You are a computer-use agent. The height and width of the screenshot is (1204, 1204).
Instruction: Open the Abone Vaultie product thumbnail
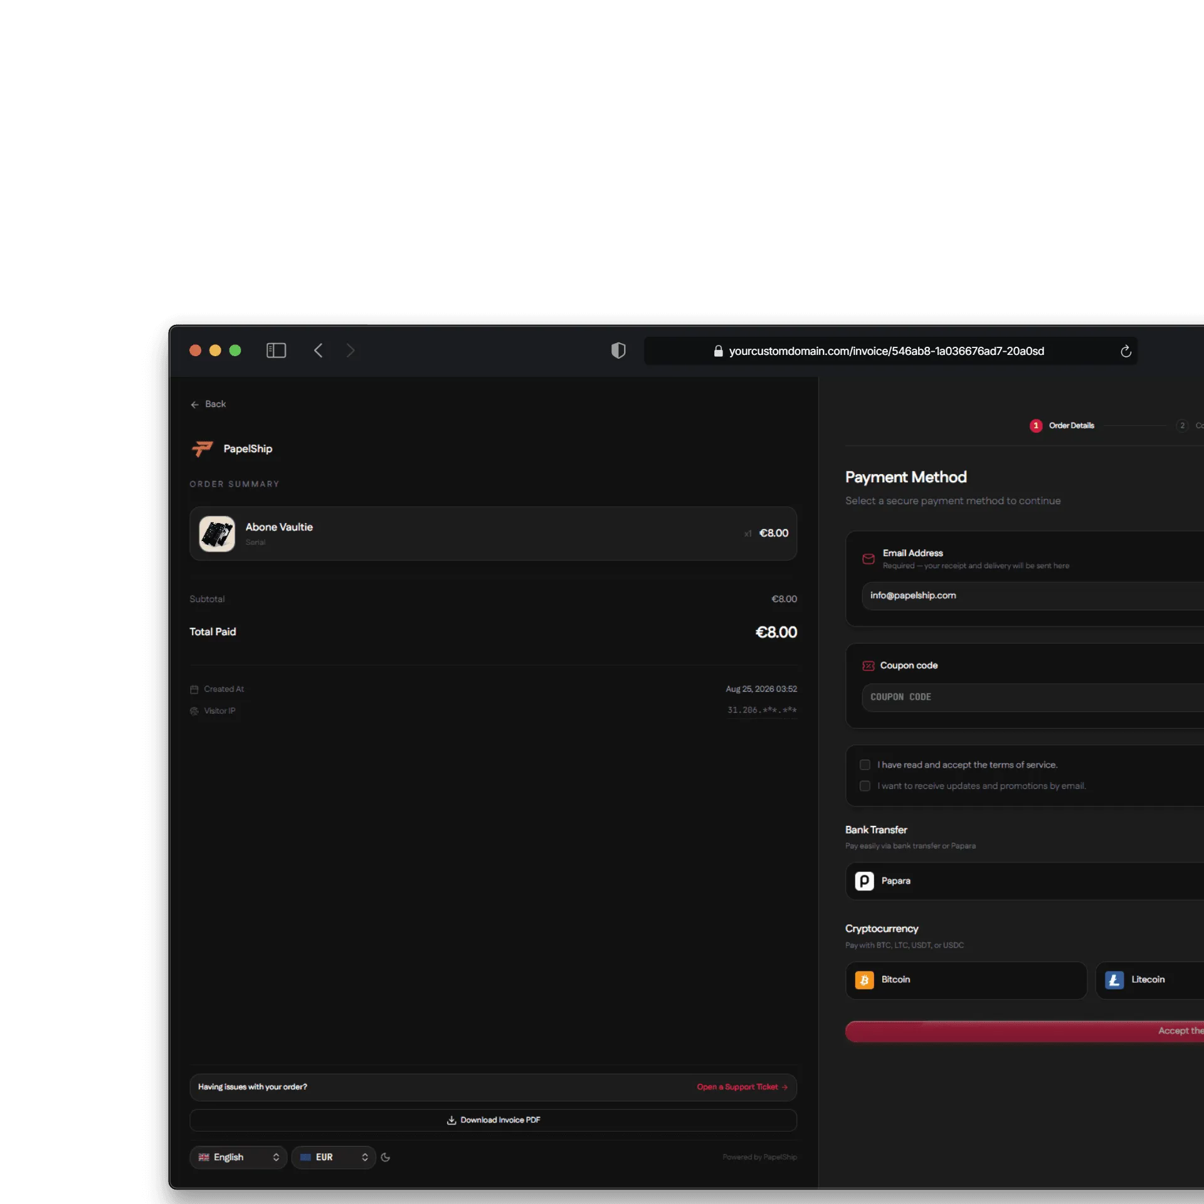point(217,534)
